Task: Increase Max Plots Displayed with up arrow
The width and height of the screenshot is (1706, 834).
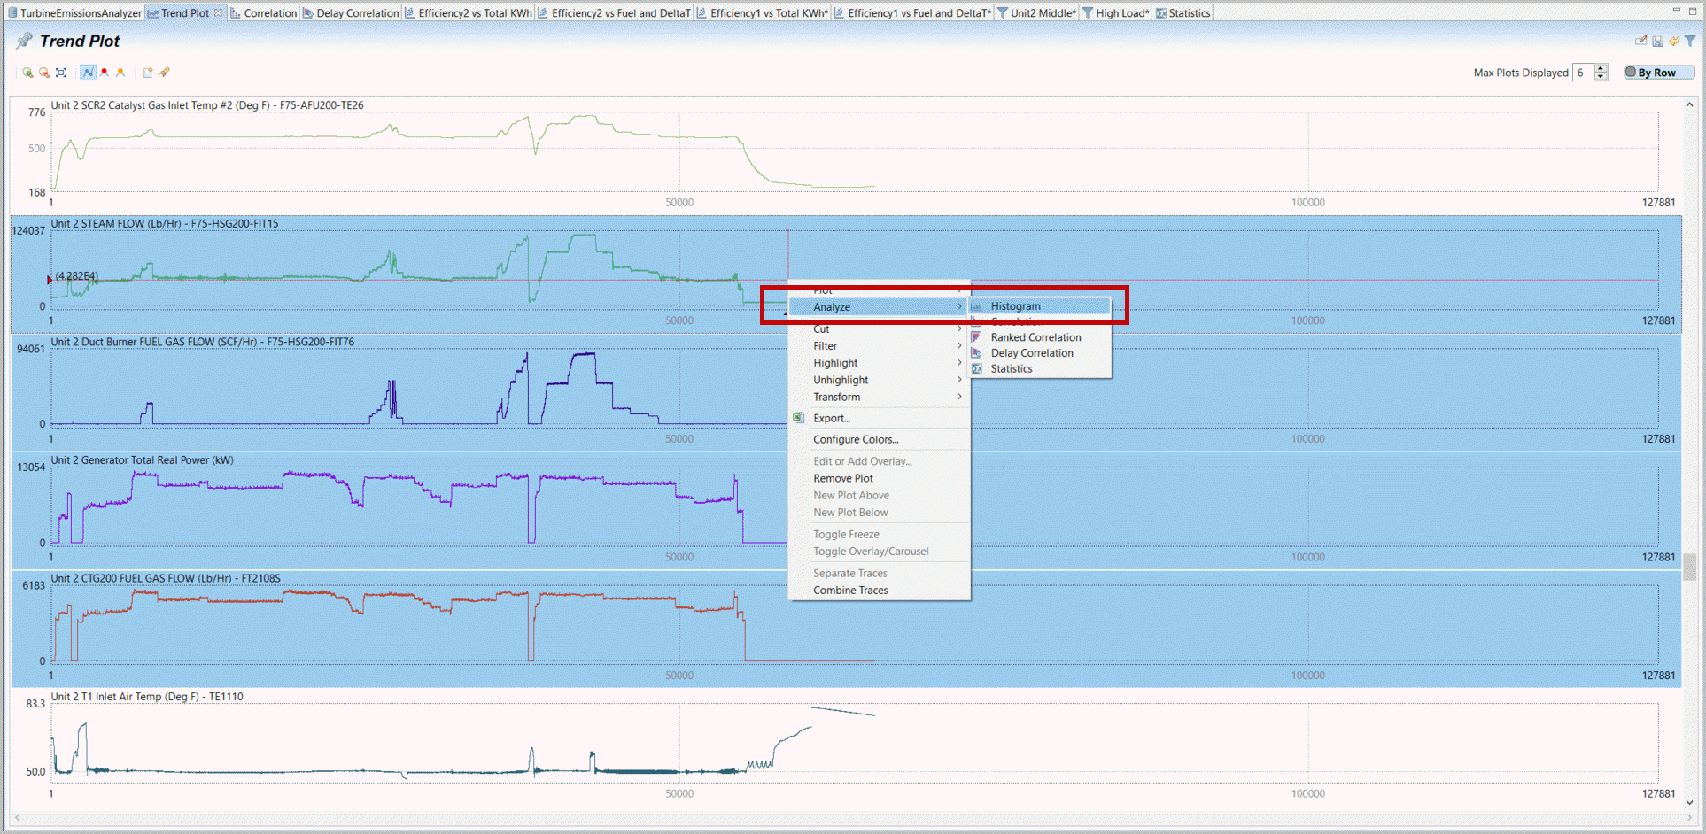Action: click(1601, 68)
